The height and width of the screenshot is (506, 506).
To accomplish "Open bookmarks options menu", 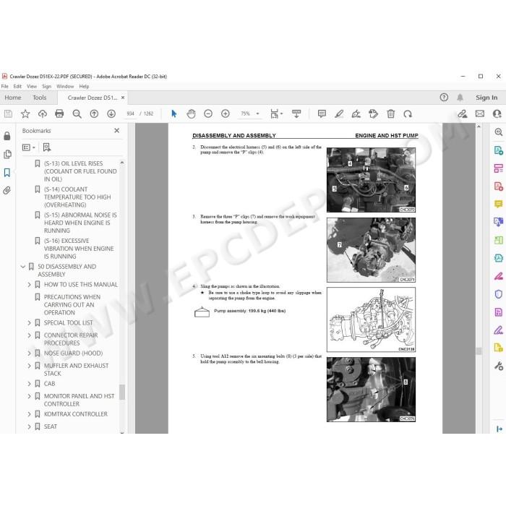I will pyautogui.click(x=28, y=147).
